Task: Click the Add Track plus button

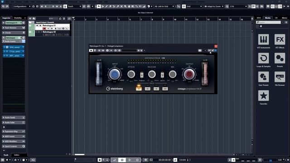Action: 30,19
